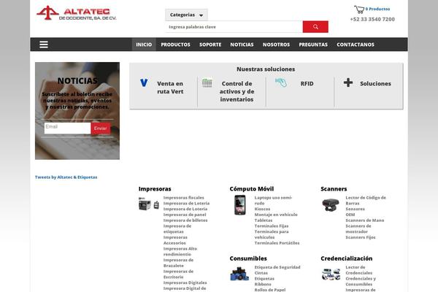Click the Scanners product thumbnail
The width and height of the screenshot is (438, 292).
point(331,205)
